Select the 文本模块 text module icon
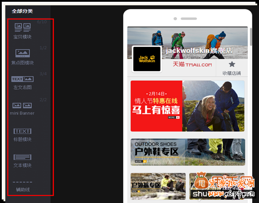The height and width of the screenshot is (203, 259). click(23, 157)
